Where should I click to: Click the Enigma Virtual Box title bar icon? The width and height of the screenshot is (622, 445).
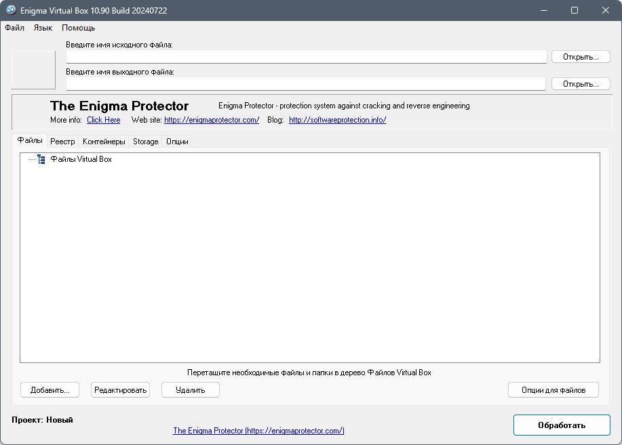tap(11, 10)
